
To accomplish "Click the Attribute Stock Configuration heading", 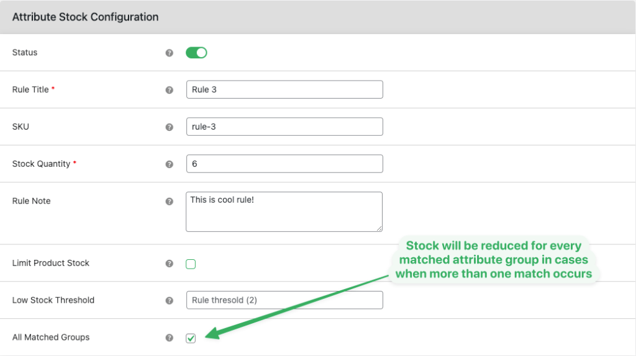I will tap(85, 17).
